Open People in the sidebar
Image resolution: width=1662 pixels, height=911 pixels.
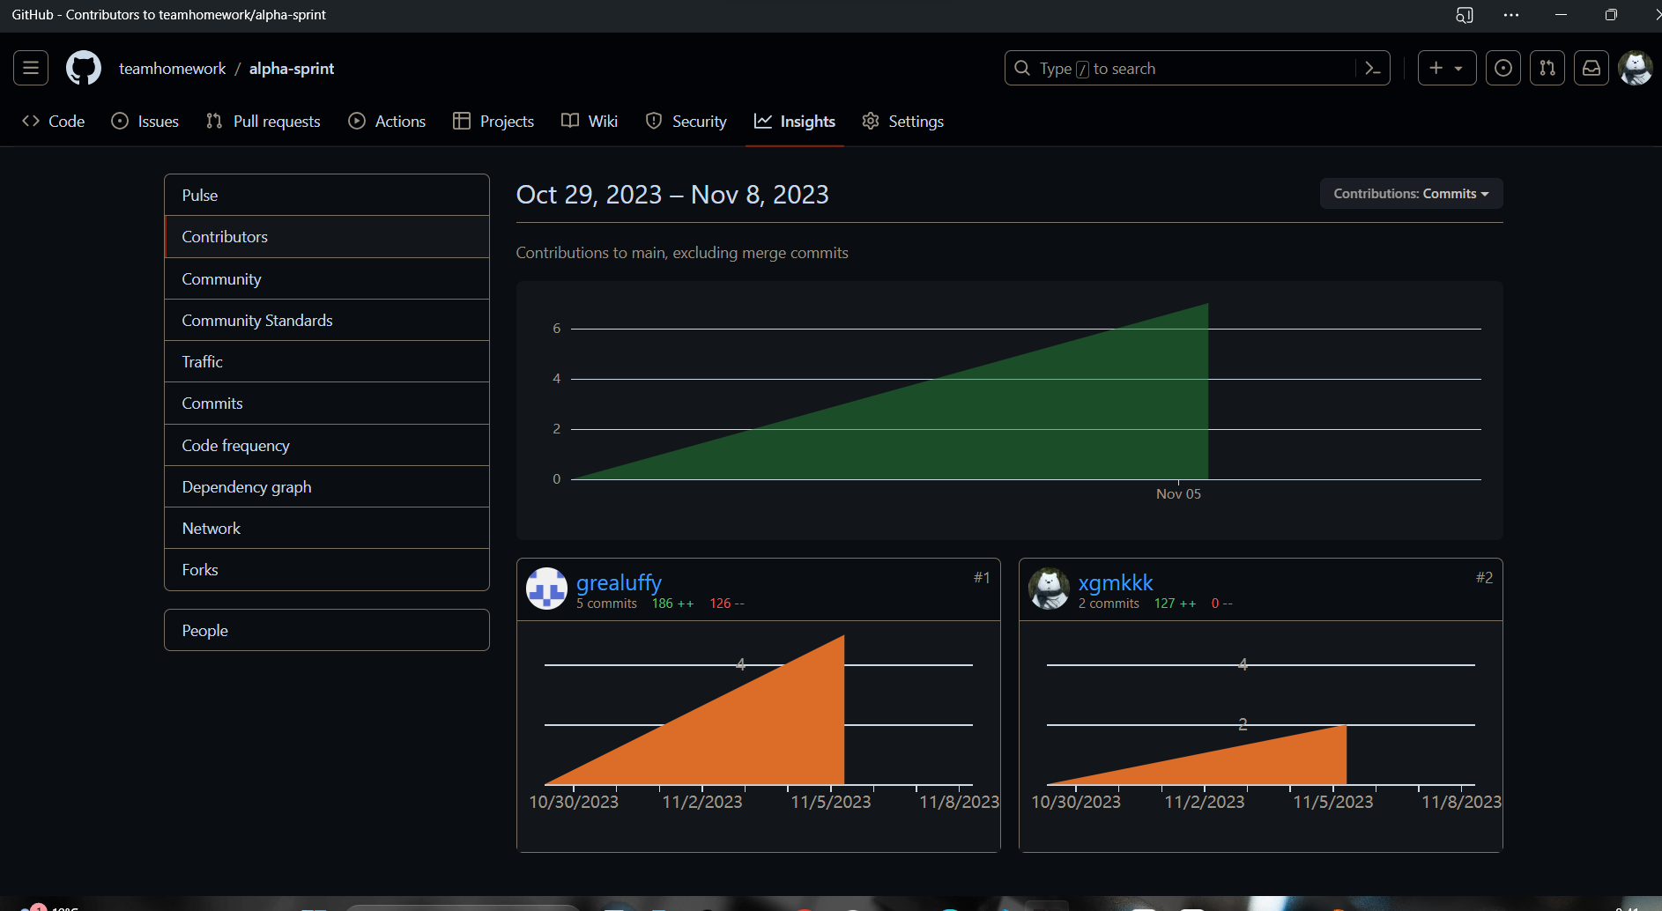click(327, 630)
